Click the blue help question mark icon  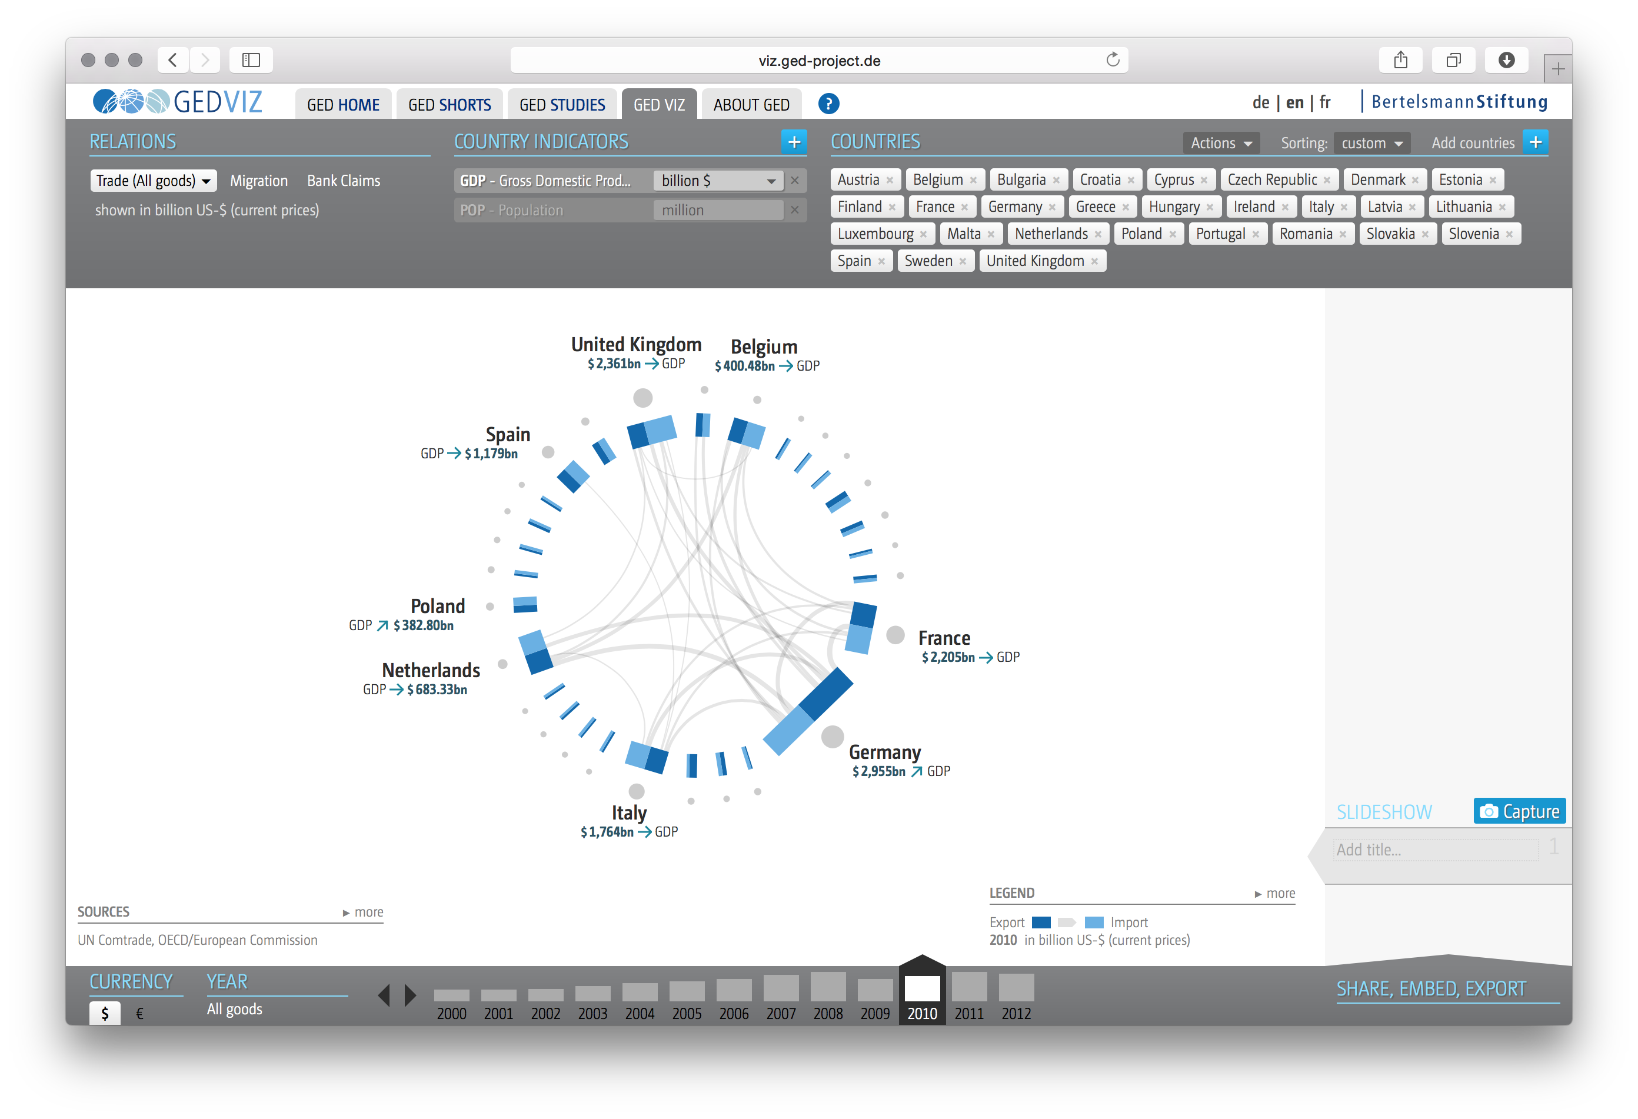pyautogui.click(x=828, y=104)
